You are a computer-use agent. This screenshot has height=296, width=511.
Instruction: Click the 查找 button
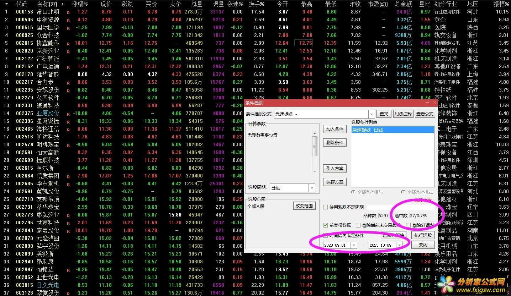[384, 114]
